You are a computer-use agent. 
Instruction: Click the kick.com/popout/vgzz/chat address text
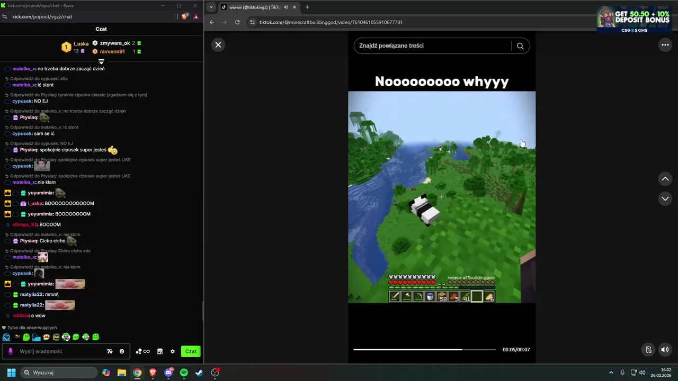click(42, 16)
